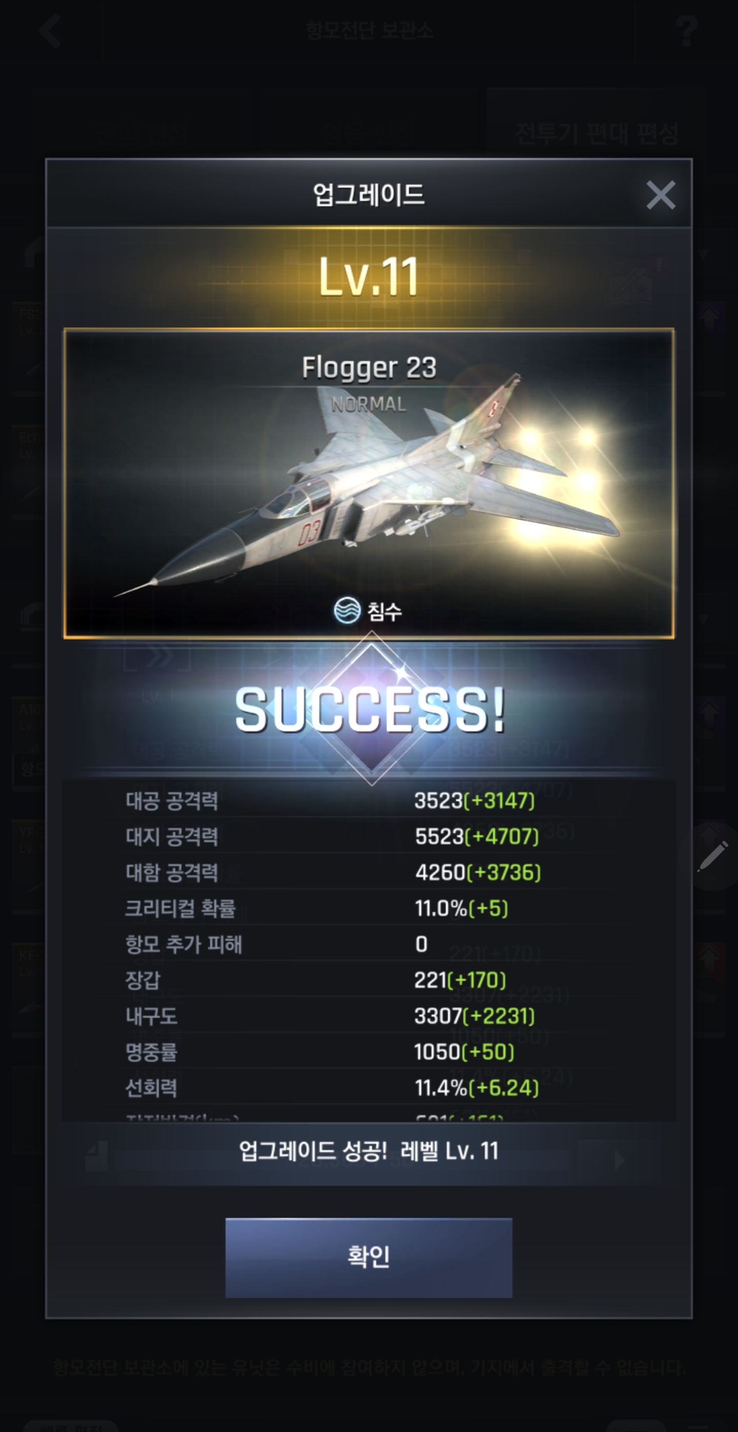Tap the 침수 wave icon
The image size is (738, 1432).
coord(347,610)
